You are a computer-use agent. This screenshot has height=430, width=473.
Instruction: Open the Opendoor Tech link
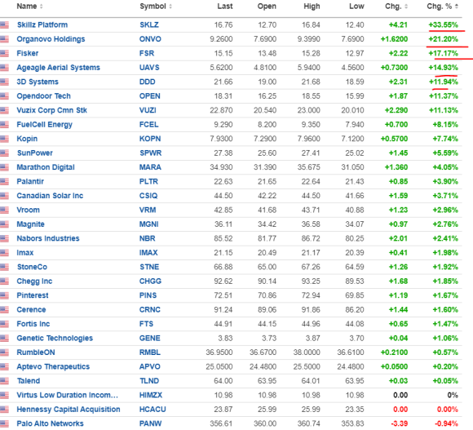[x=43, y=96]
